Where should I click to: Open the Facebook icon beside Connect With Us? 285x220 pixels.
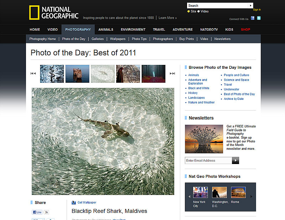[x=253, y=19]
